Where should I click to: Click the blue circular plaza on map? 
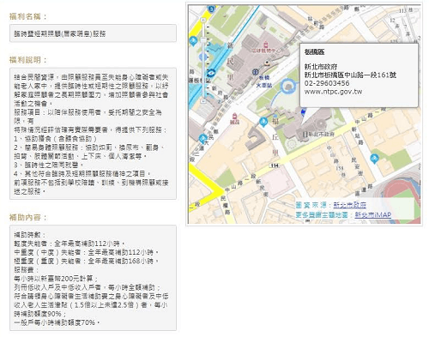point(288,87)
